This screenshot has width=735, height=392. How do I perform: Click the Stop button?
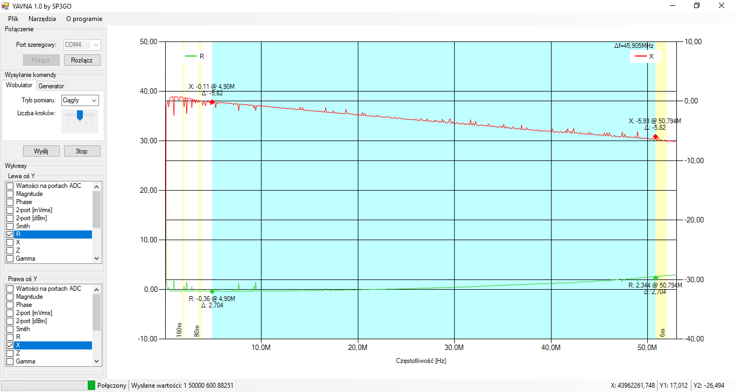pos(82,151)
